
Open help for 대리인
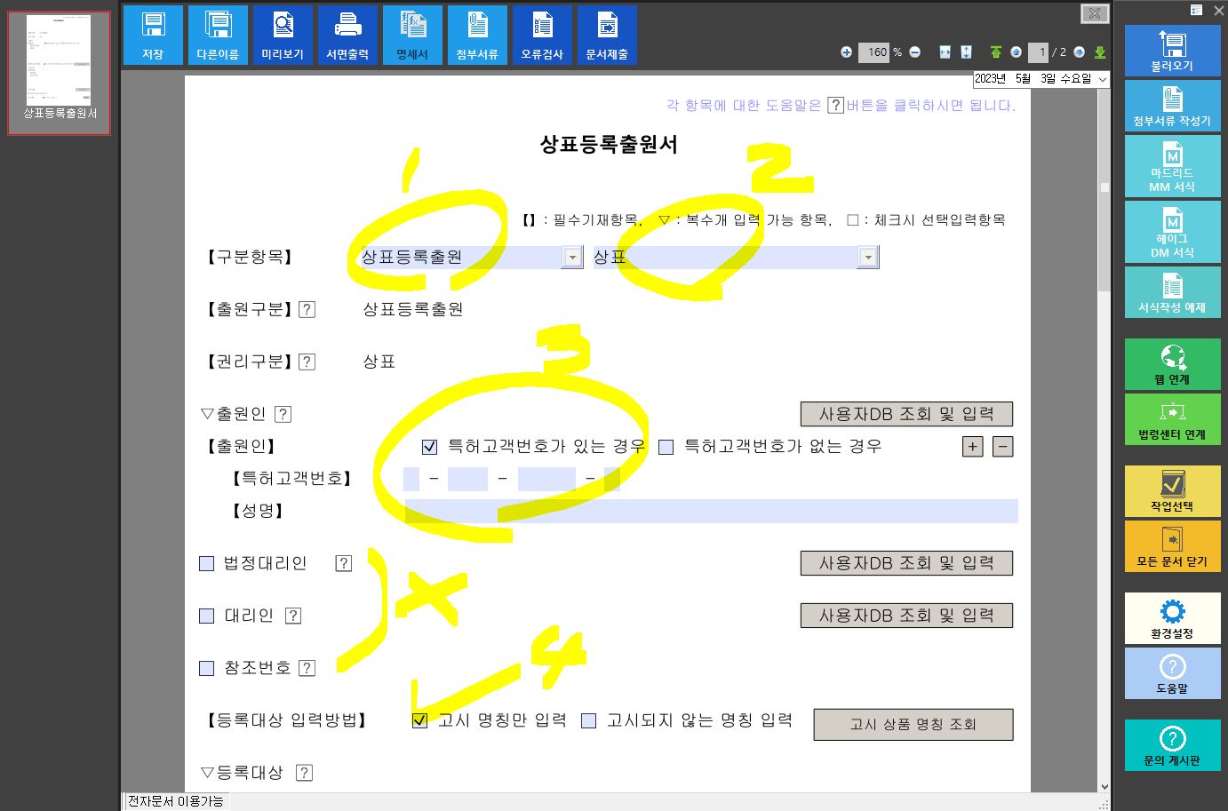point(293,616)
